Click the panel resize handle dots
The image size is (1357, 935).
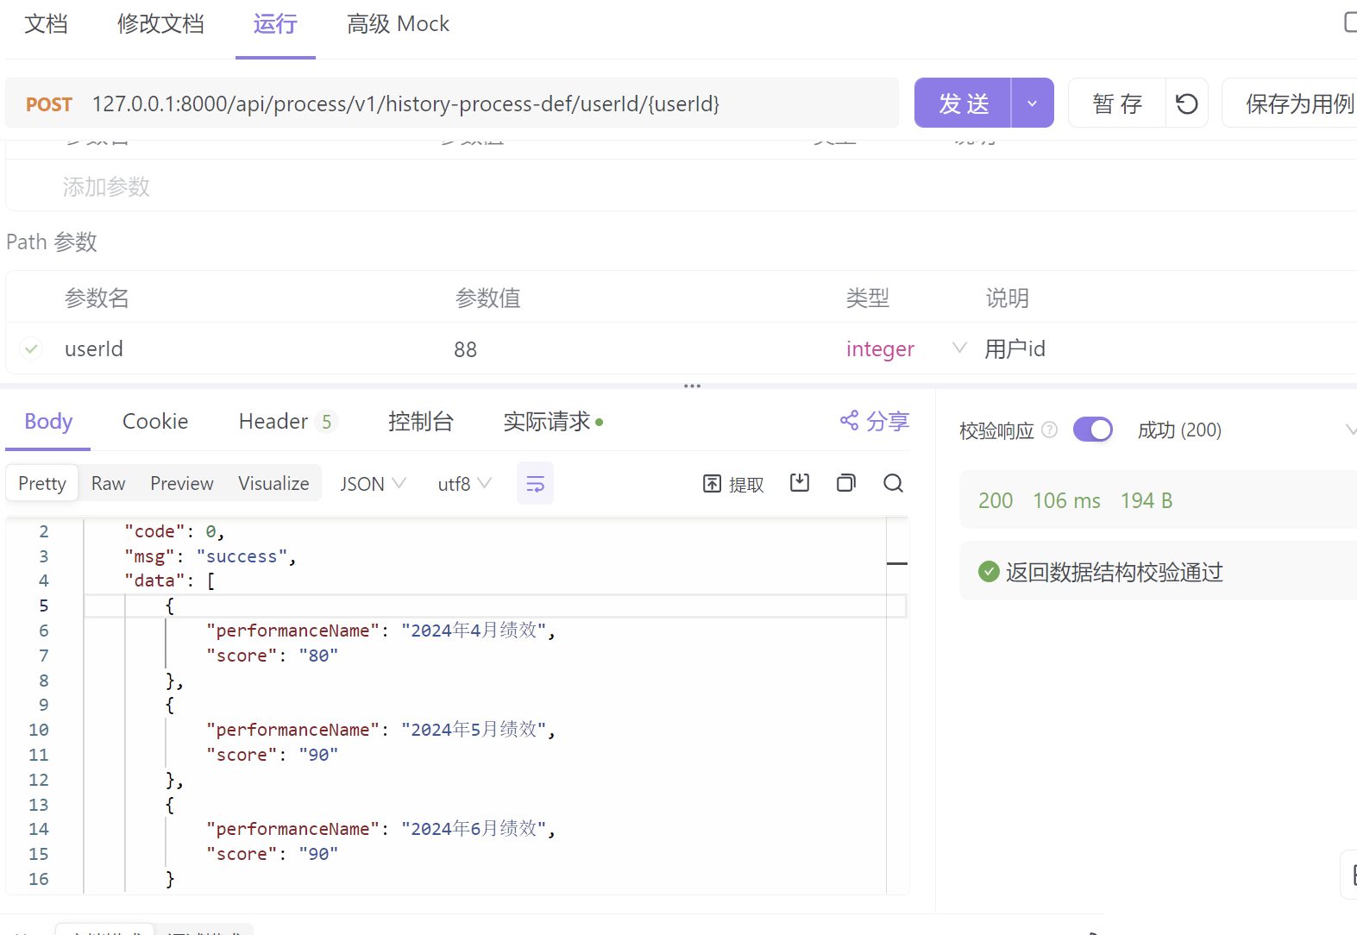pos(692,386)
